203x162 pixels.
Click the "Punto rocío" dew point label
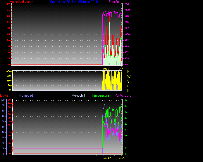tap(123, 95)
